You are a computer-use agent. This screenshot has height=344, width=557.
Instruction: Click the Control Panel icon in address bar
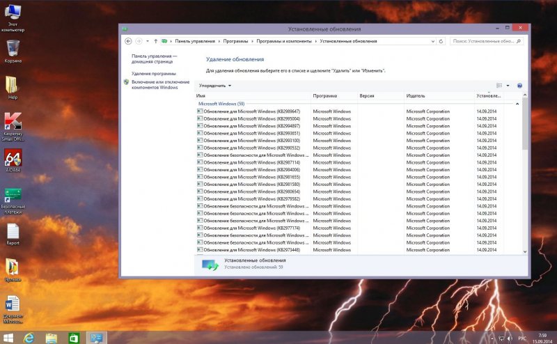point(164,41)
